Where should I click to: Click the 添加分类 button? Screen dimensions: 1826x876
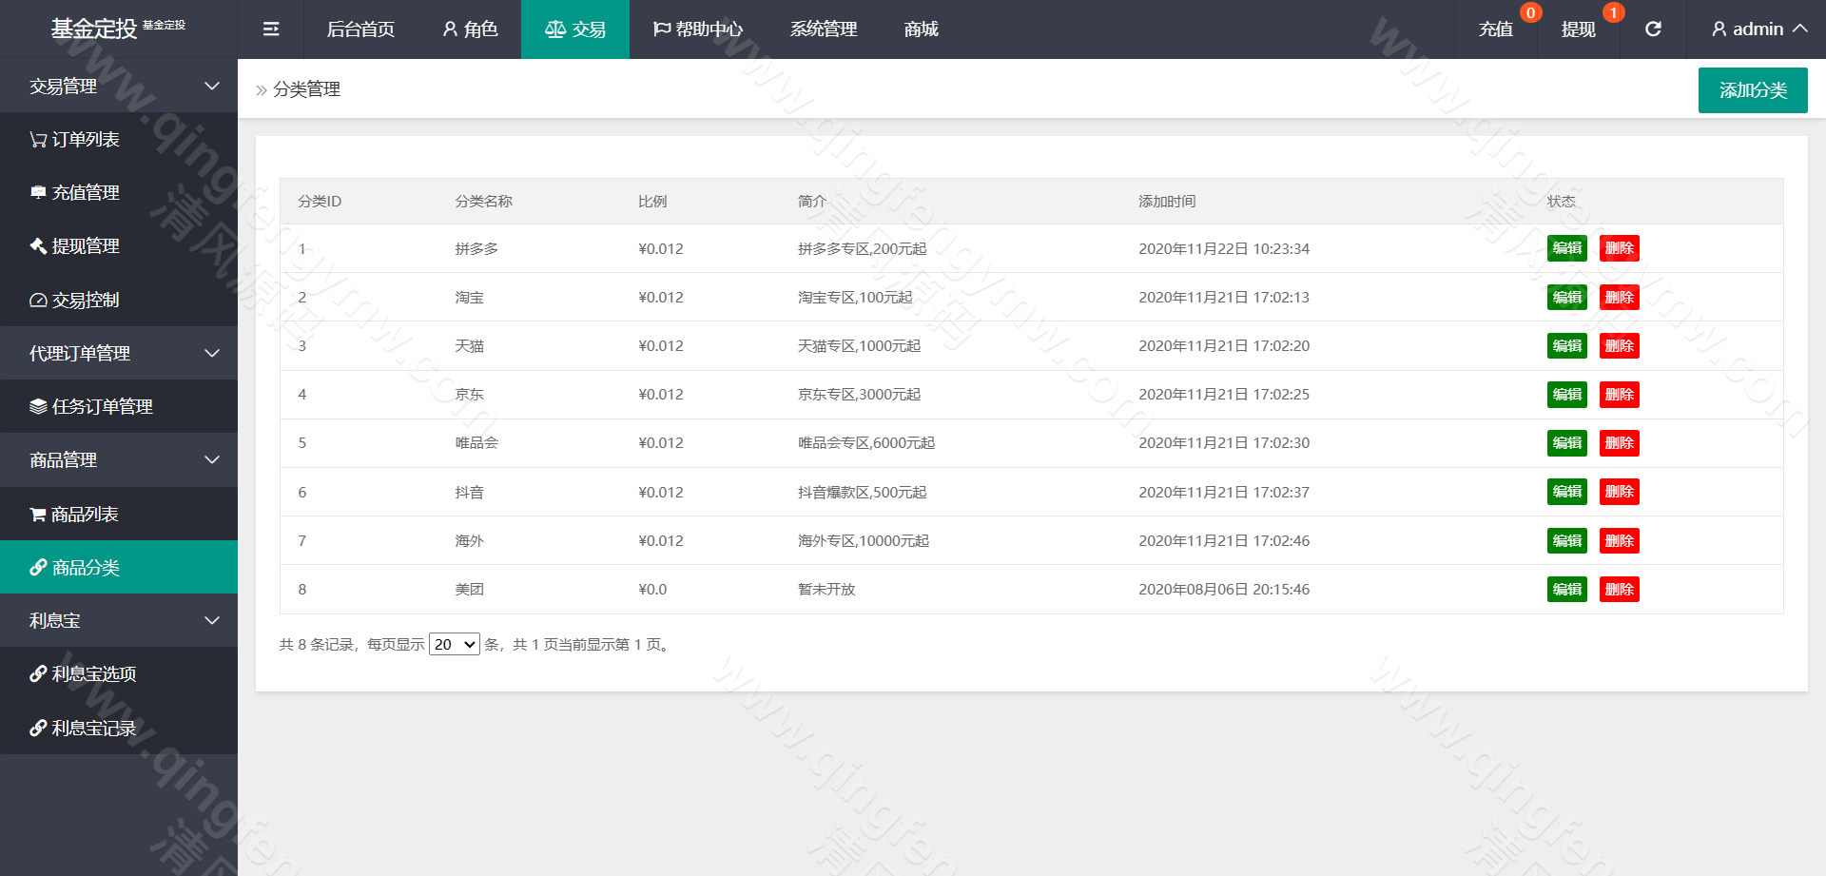coord(1752,90)
